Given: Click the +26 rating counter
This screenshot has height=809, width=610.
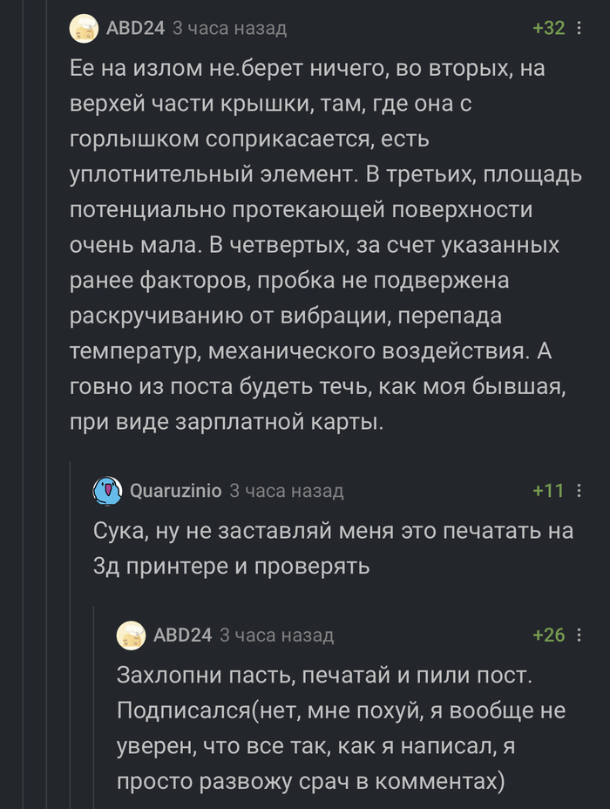Looking at the screenshot, I should (x=551, y=636).
